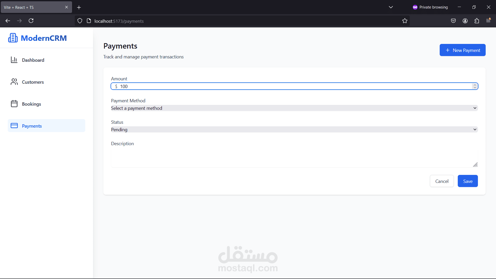Click the Firefox account profile icon
Screen dimensions: 496x279
pos(465,21)
